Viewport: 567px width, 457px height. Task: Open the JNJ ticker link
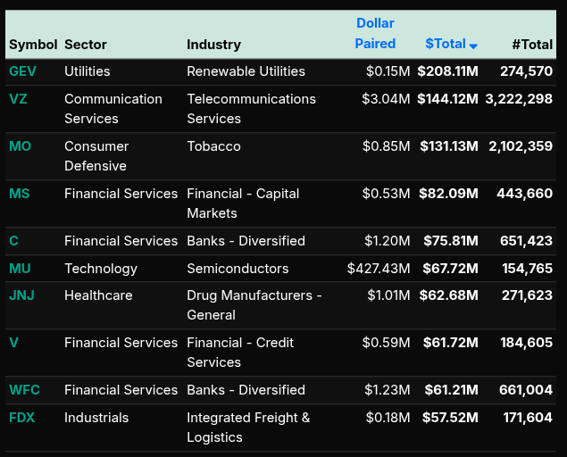point(21,295)
